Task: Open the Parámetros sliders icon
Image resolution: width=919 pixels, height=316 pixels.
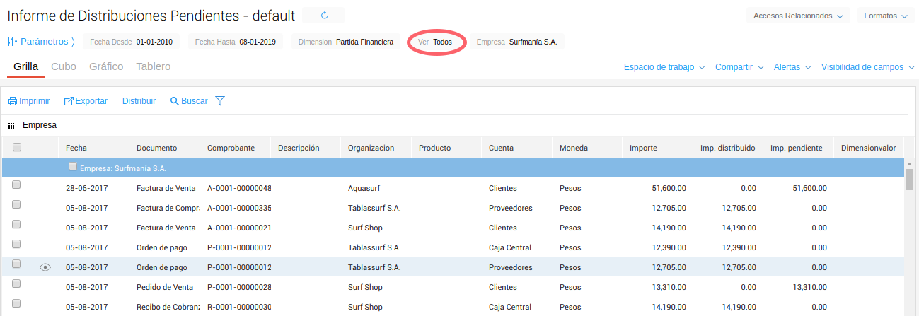Action: (12, 42)
